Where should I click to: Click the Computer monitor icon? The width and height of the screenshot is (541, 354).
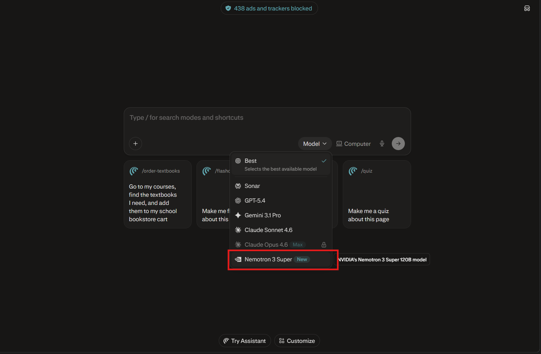[x=339, y=144]
